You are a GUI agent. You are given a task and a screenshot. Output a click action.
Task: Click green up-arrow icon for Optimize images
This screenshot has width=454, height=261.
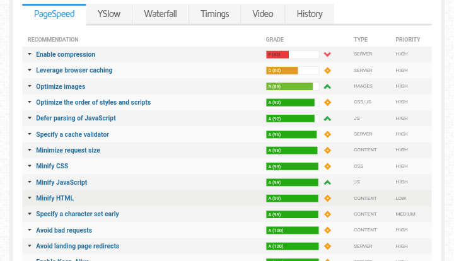coord(327,86)
